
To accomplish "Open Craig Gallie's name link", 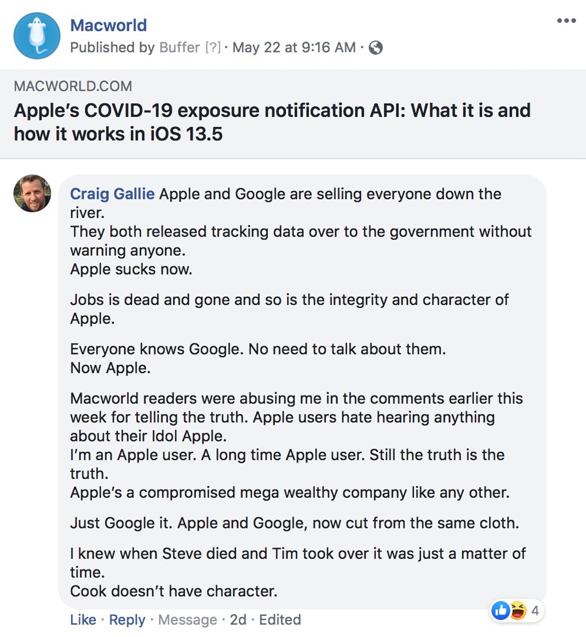I will 112,194.
